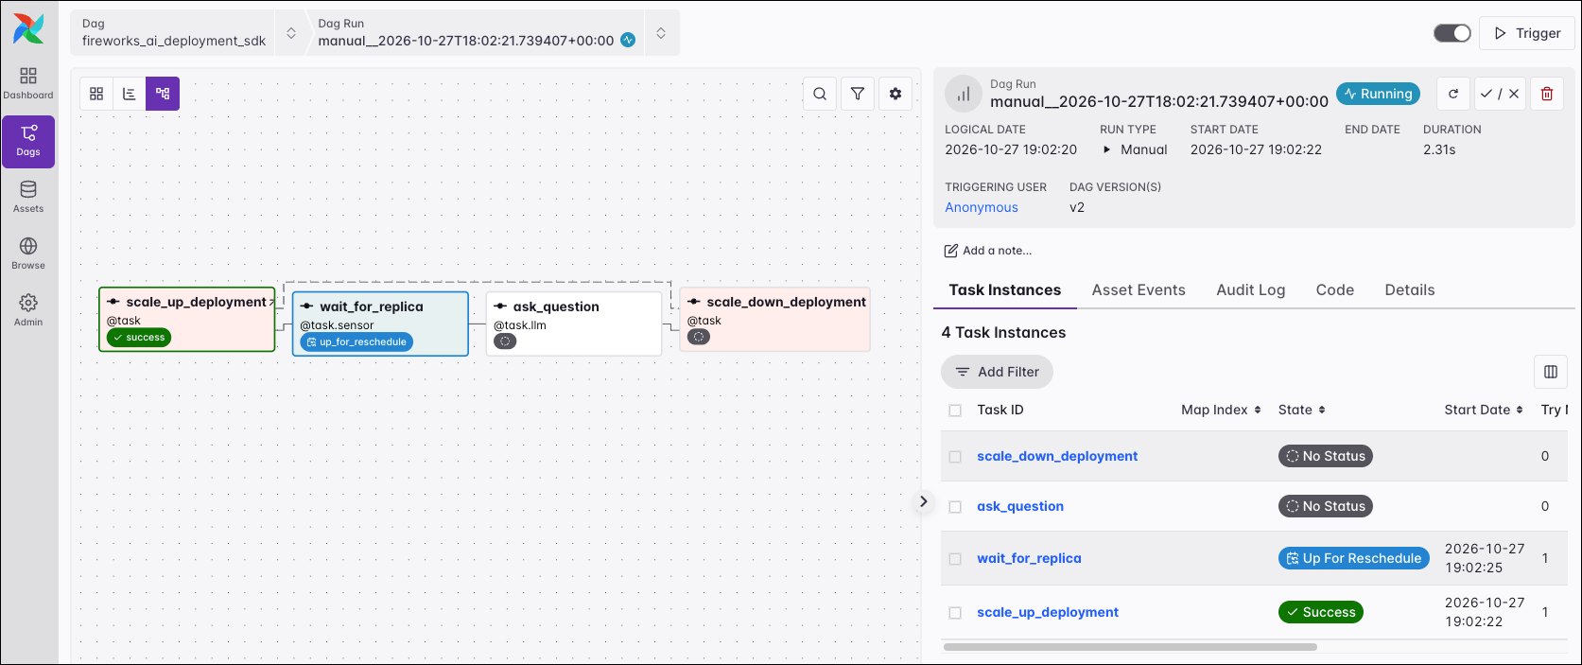Viewport: 1582px width, 665px height.
Task: Open the table column selector icon
Action: click(1551, 372)
